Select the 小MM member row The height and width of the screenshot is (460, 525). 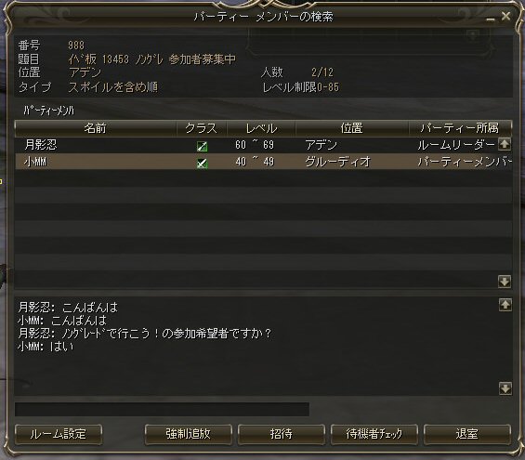coord(264,162)
